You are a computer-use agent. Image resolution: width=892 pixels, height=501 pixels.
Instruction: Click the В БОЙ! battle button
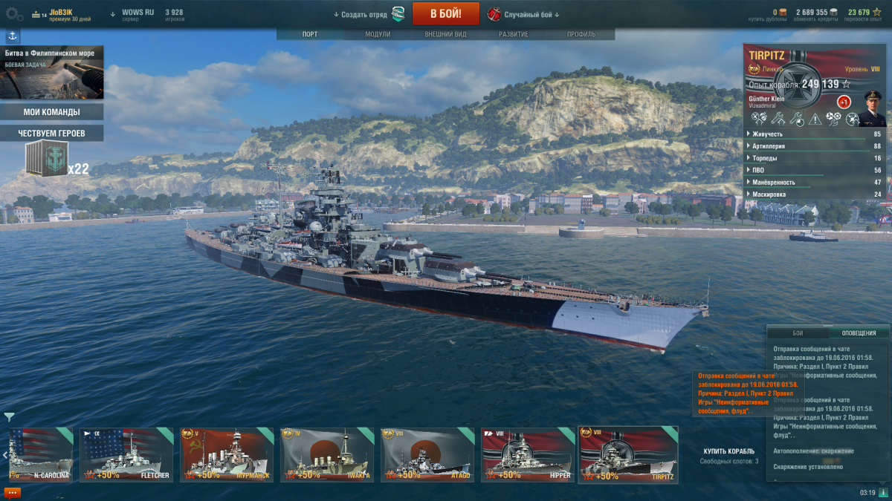(x=446, y=13)
